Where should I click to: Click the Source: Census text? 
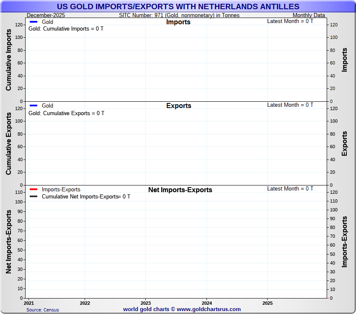pos(43,310)
